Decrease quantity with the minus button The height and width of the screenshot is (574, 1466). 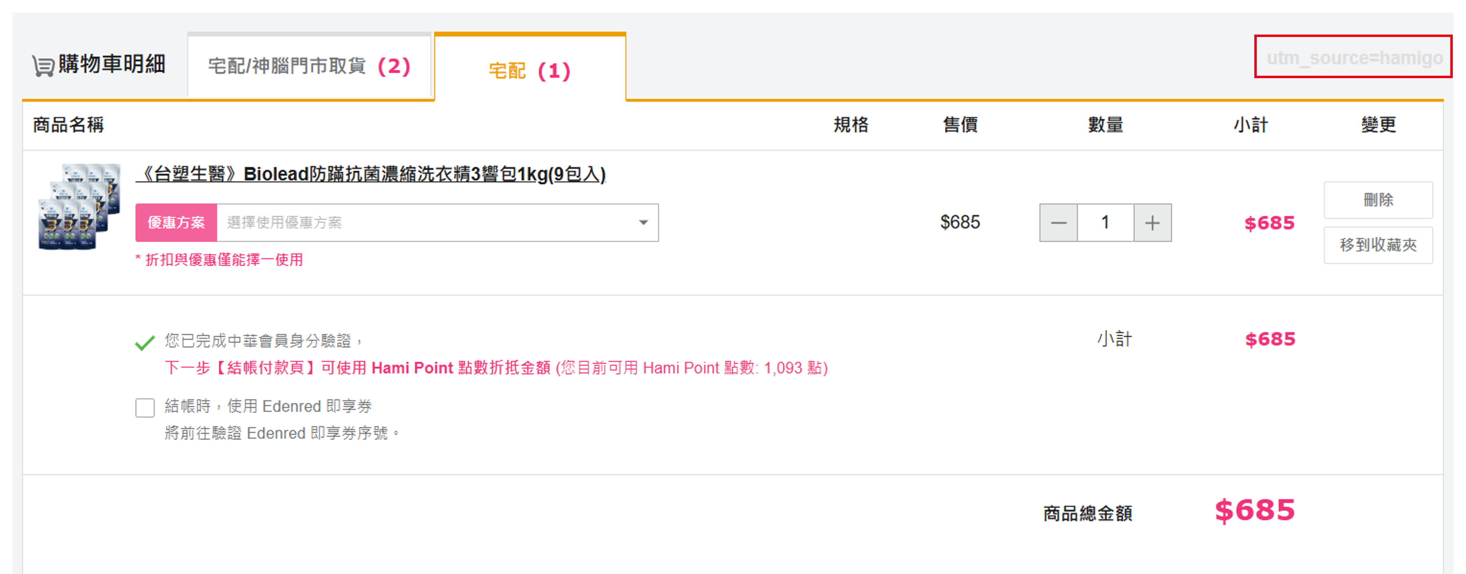[x=1058, y=223]
